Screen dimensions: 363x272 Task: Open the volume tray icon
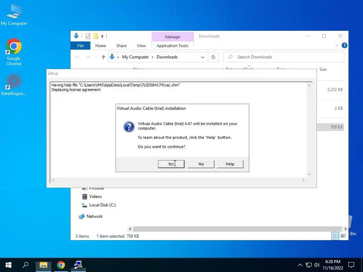click(317, 265)
